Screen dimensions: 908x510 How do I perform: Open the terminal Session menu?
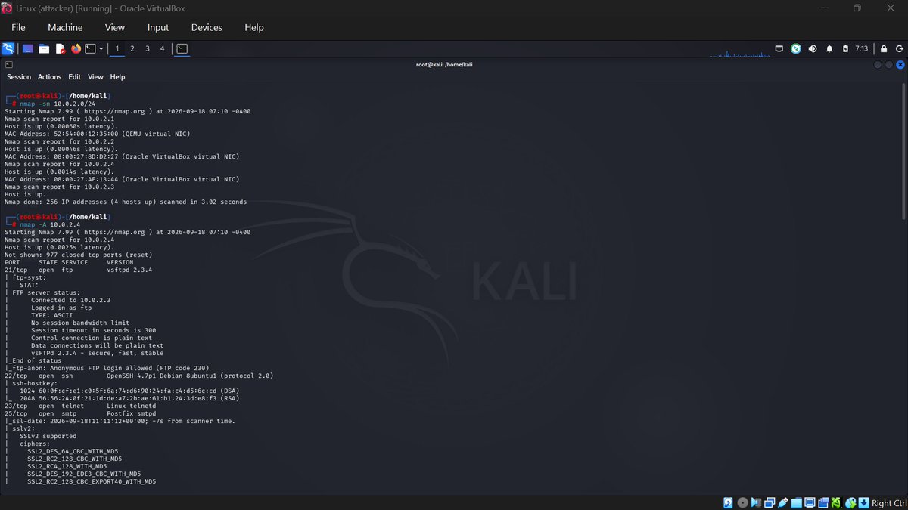[19, 77]
